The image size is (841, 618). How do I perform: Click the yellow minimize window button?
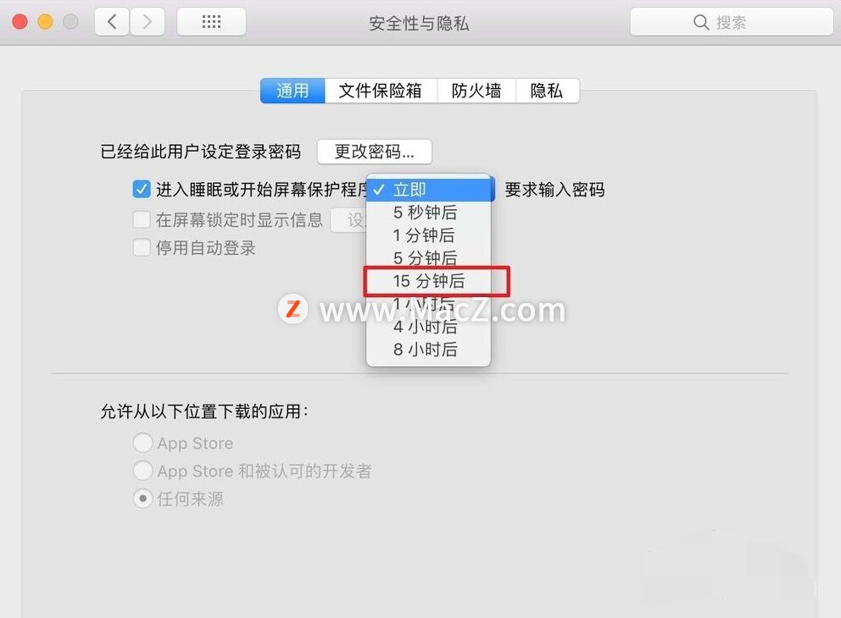coord(45,22)
